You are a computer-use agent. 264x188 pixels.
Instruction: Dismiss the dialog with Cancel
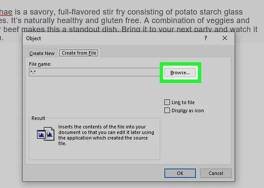click(216, 173)
